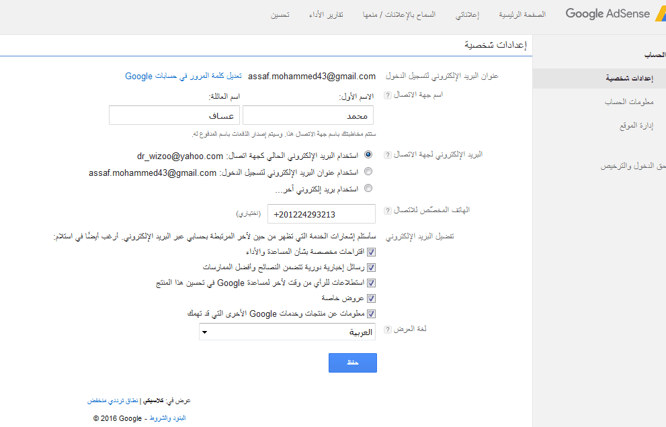Image resolution: width=666 pixels, height=427 pixels.
Task: Open help icon beside البريد الإلكتروني لجهة الاتصال
Action: click(x=387, y=155)
